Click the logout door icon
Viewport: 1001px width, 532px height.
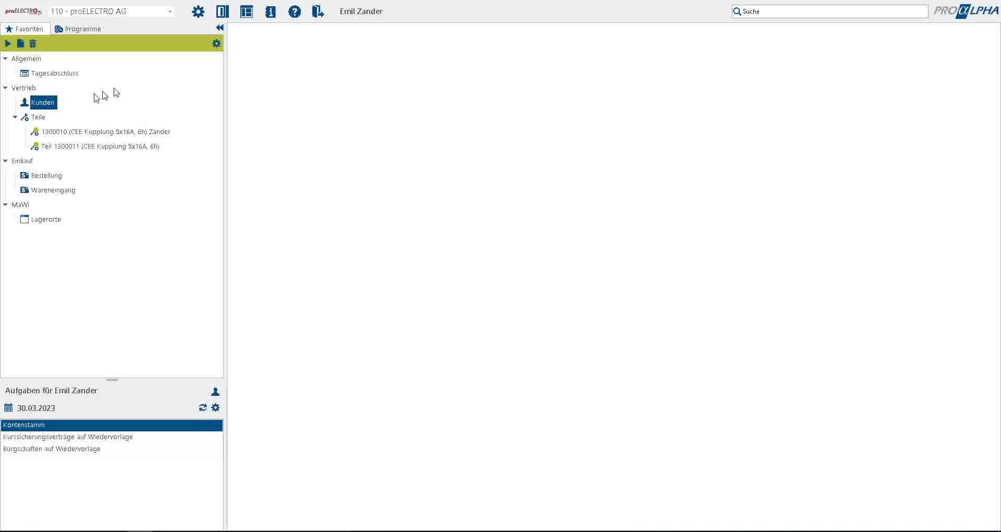point(318,11)
